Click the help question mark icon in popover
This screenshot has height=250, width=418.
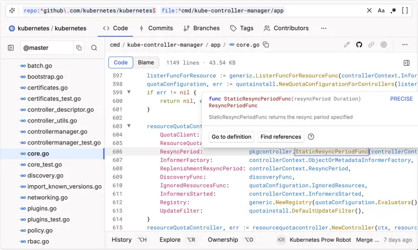click(311, 137)
